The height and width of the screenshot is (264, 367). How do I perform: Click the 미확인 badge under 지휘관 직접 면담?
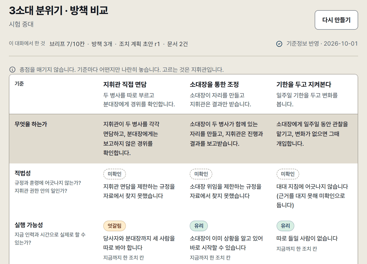tap(115, 174)
